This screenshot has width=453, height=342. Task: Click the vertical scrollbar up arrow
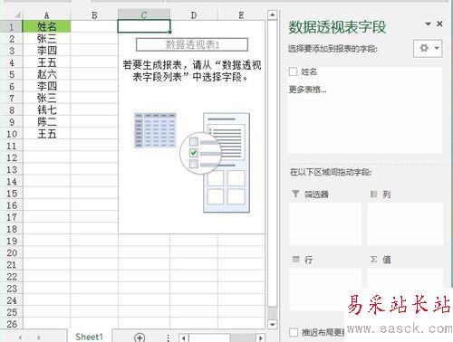pos(273,14)
